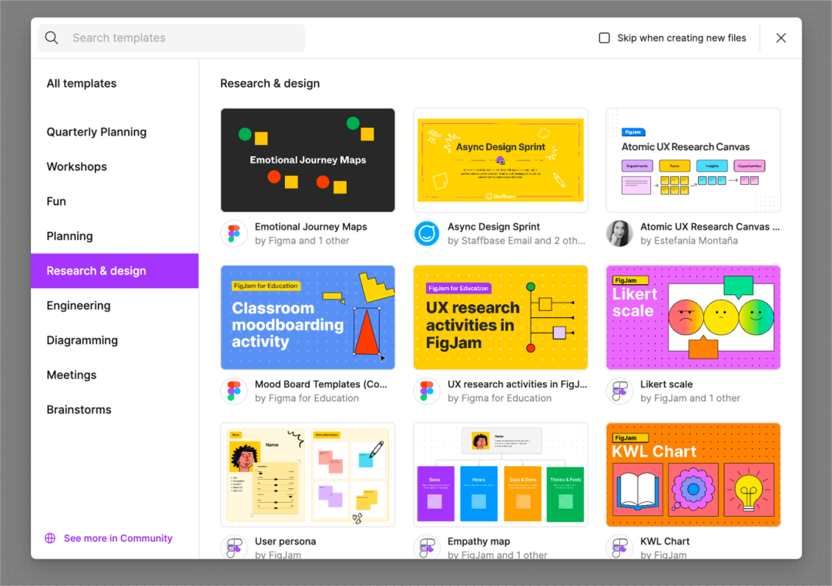
Task: Focus the Search templates field
Action: pos(171,38)
